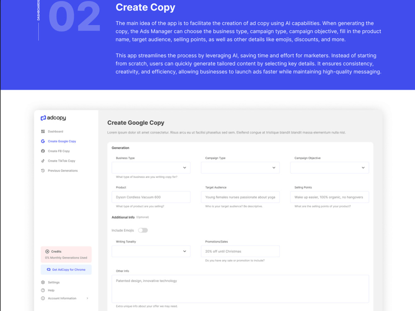This screenshot has width=415, height=311.
Task: Click the Dashboard grid icon
Action: click(43, 131)
